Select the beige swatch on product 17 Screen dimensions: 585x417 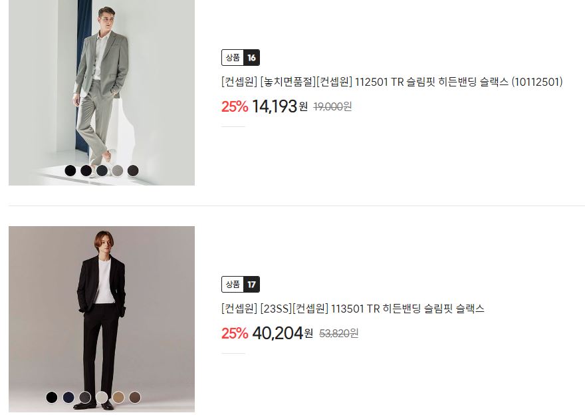click(x=118, y=397)
